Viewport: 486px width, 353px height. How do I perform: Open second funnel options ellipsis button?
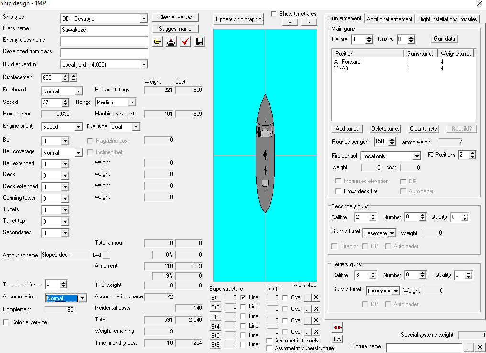[x=308, y=309]
